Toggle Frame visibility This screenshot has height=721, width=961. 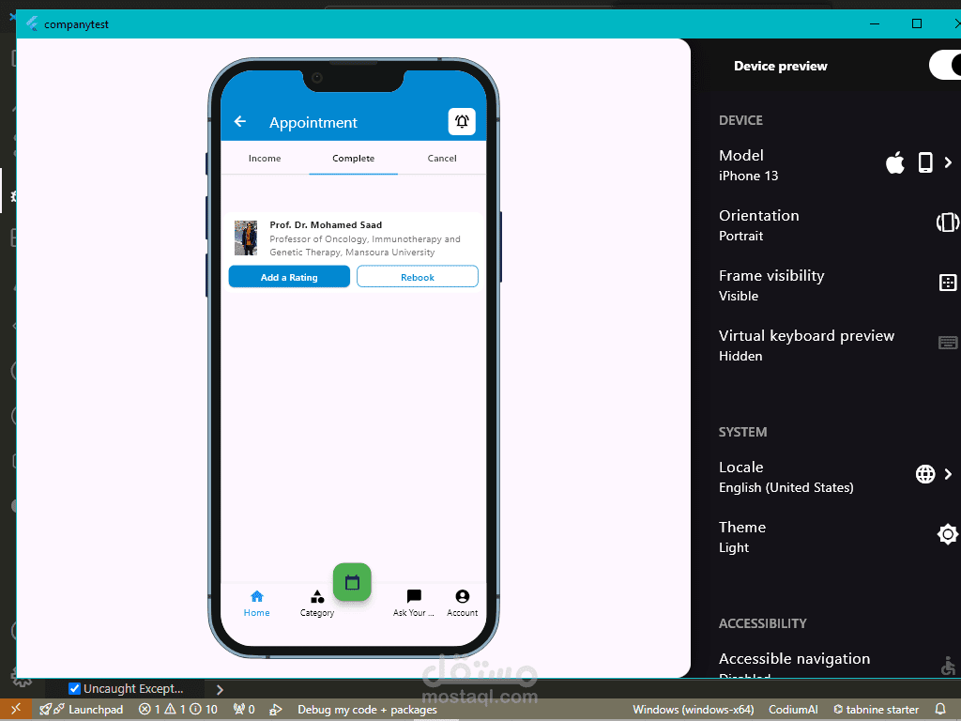tap(948, 283)
